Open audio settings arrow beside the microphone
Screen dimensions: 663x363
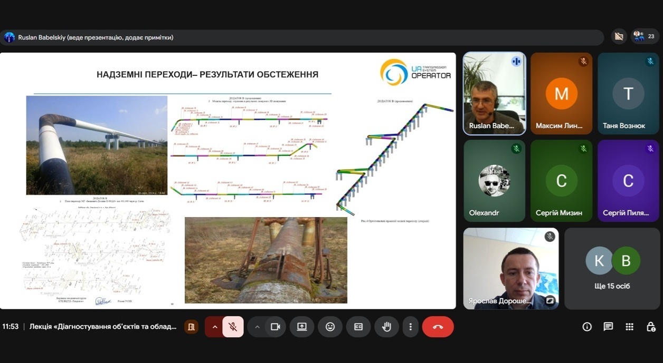[214, 327]
